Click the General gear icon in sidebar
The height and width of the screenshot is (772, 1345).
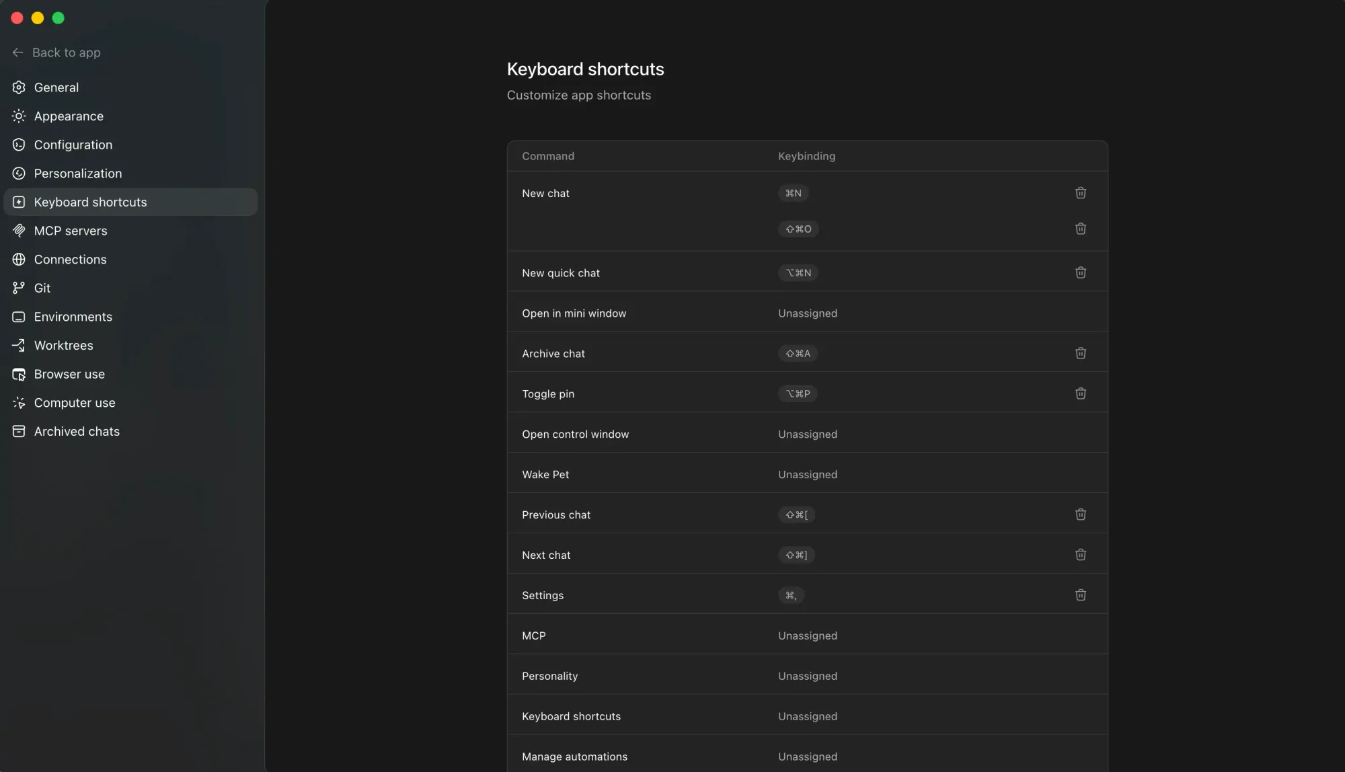coord(19,87)
